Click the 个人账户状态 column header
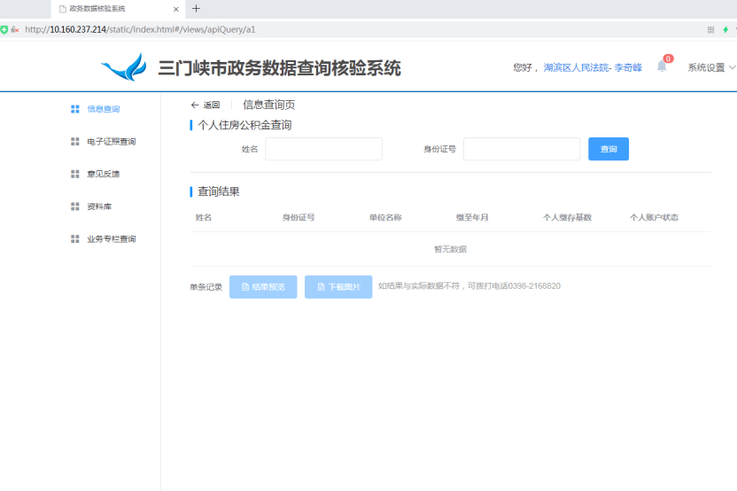737x491 pixels. click(655, 217)
